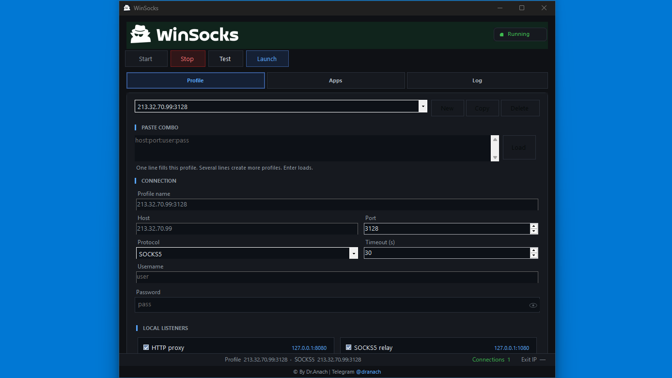Click the Port number field
Viewport: 672px width, 378px height.
tap(447, 229)
